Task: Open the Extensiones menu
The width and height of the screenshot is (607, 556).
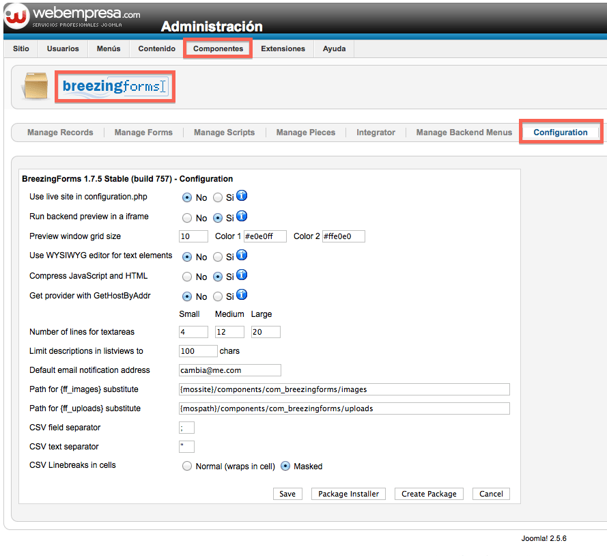Action: tap(283, 48)
